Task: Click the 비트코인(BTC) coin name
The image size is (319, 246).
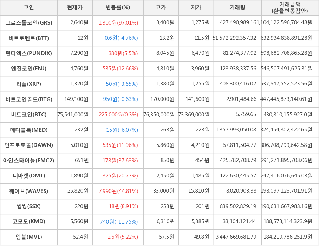Action: click(29, 115)
